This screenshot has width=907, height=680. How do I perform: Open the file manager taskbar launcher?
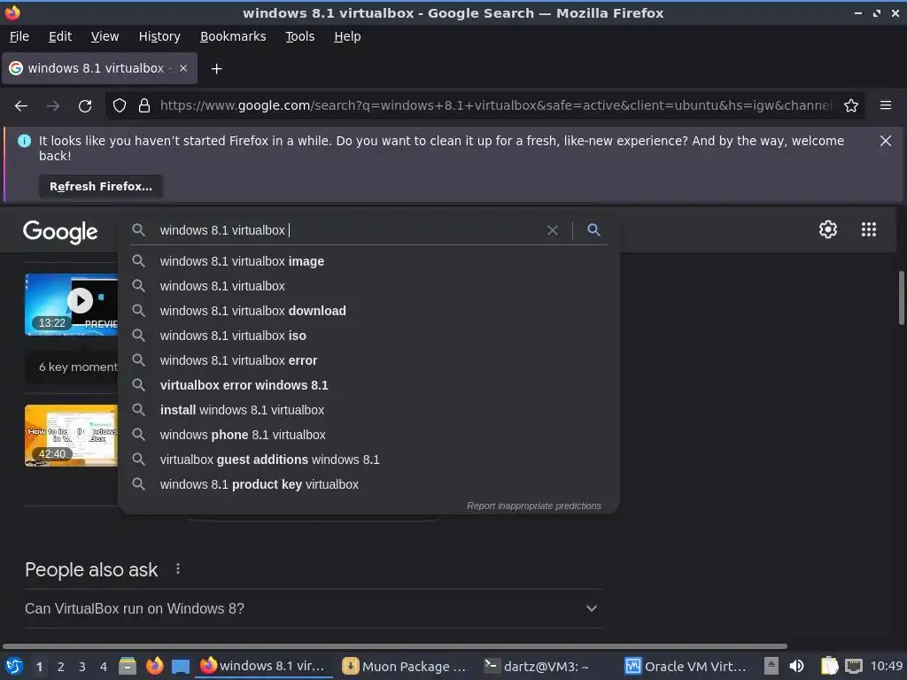128,667
